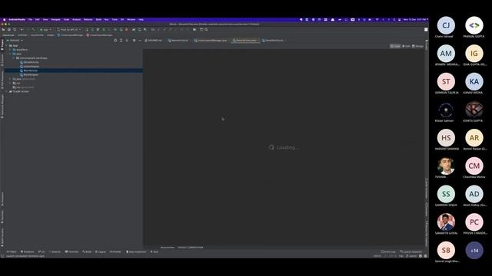This screenshot has height=276, width=492.
Task: Switch to the LinearLayoutManager.java editor tab
Action: click(211, 41)
